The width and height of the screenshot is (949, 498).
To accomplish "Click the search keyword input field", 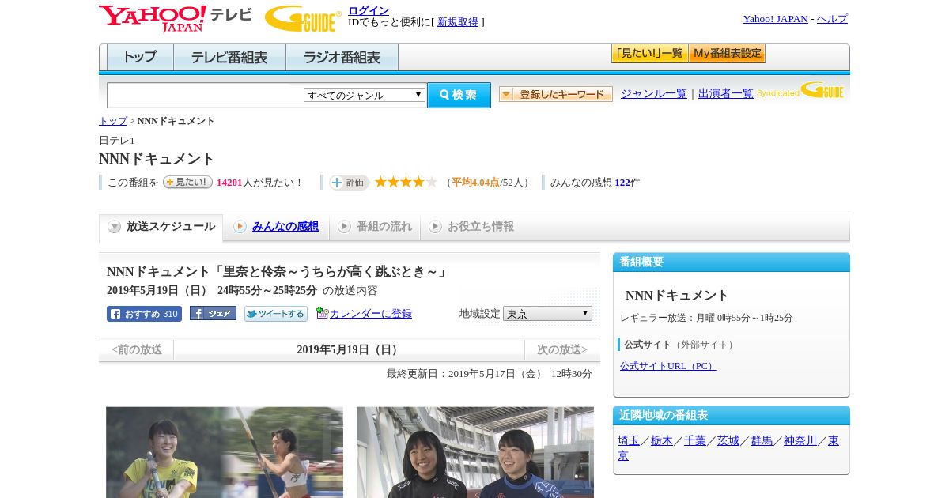I will point(206,96).
